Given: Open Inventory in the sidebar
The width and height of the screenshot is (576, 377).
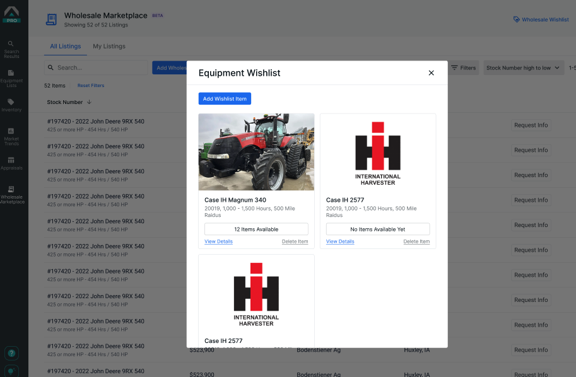Looking at the screenshot, I should [11, 105].
